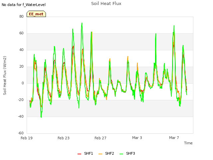Click the Soil Heat Flux chart title
213x160 pixels.
click(x=106, y=4)
